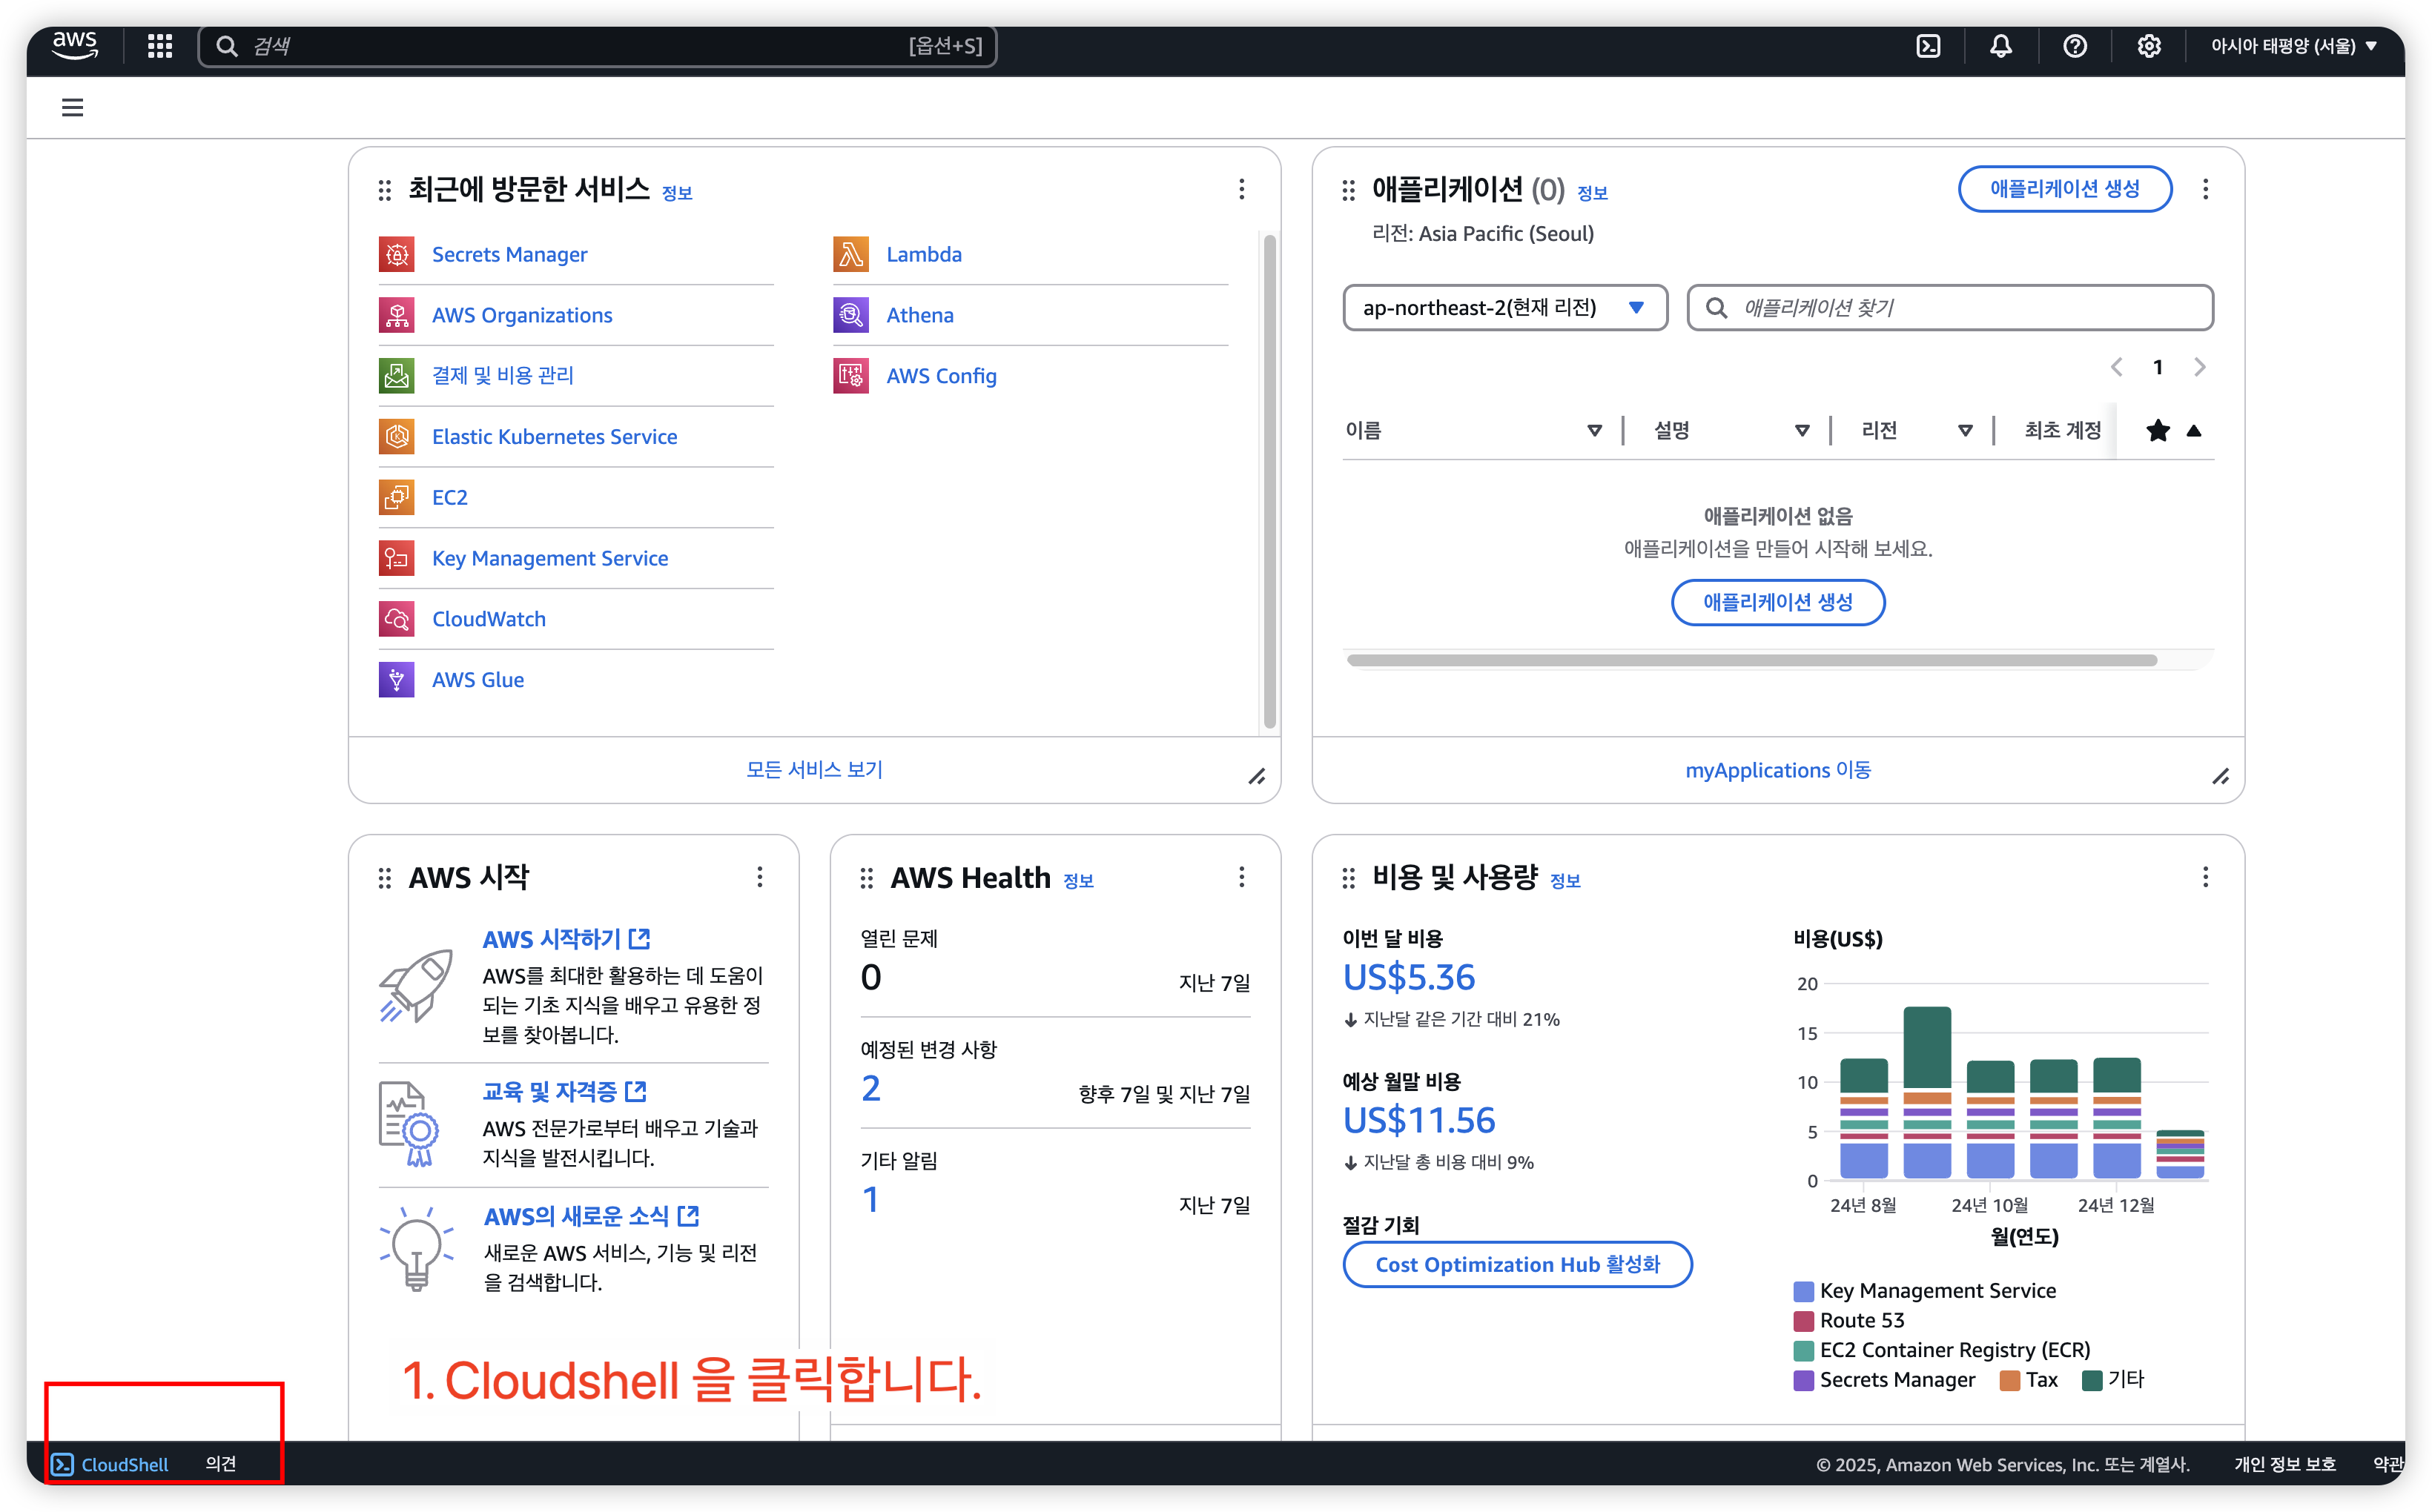Viewport: 2432px width, 1512px height.
Task: Click the resize handle of Applications widget
Action: 2221,776
